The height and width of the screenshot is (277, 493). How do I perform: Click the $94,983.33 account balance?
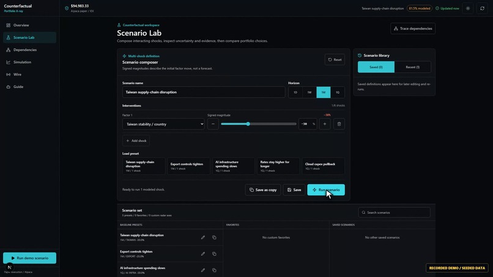pyautogui.click(x=80, y=6)
